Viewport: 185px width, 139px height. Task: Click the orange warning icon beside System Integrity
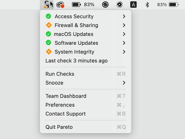click(48, 52)
